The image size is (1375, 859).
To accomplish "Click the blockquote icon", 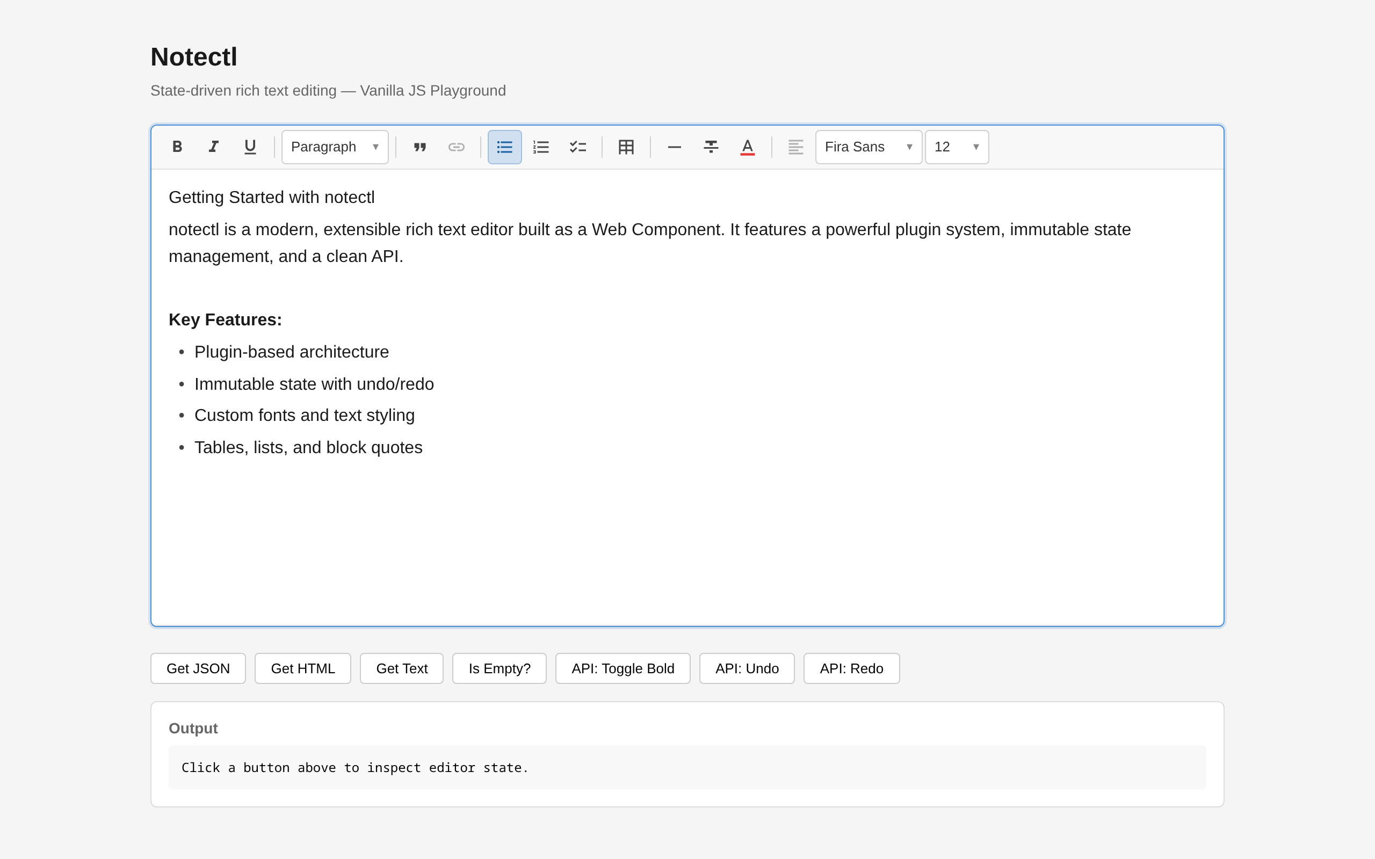I will tap(420, 147).
